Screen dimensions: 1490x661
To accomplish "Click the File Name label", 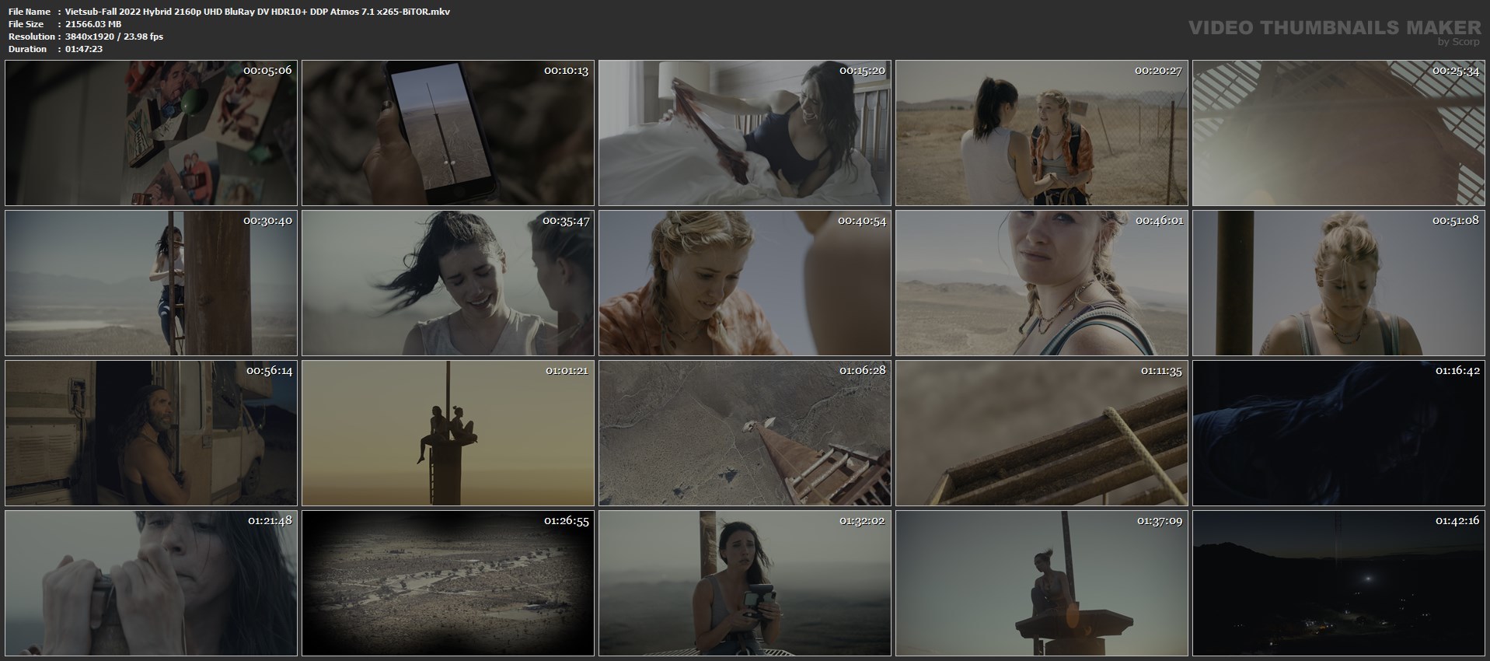I will [x=30, y=12].
